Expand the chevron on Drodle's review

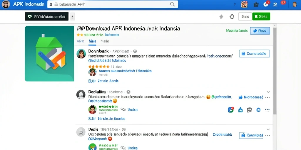[268, 129]
